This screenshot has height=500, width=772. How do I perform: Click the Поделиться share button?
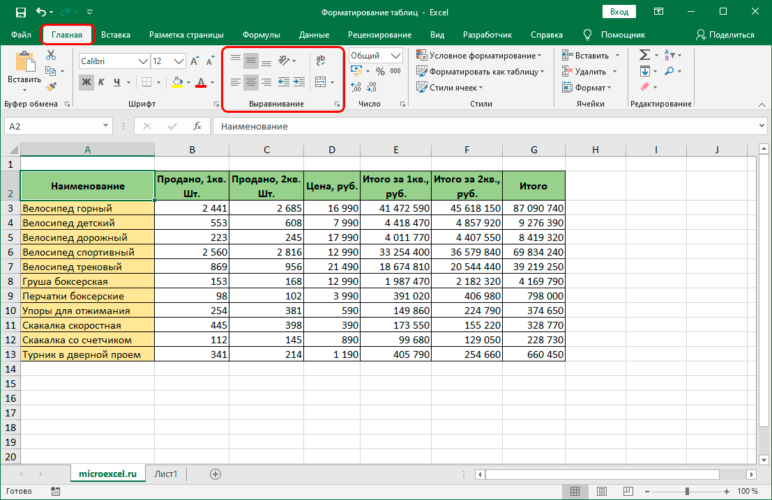[x=725, y=35]
